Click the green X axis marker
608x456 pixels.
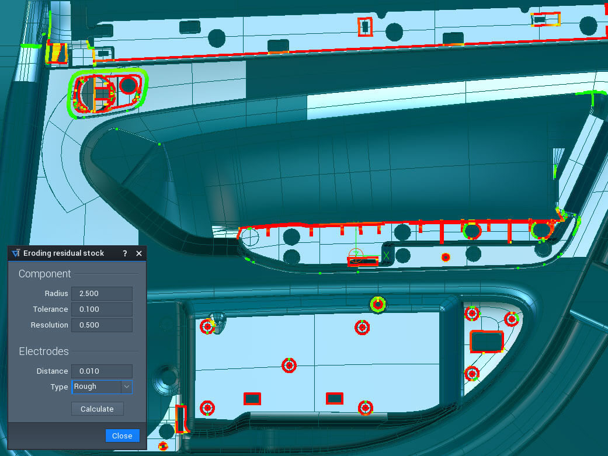(x=385, y=255)
